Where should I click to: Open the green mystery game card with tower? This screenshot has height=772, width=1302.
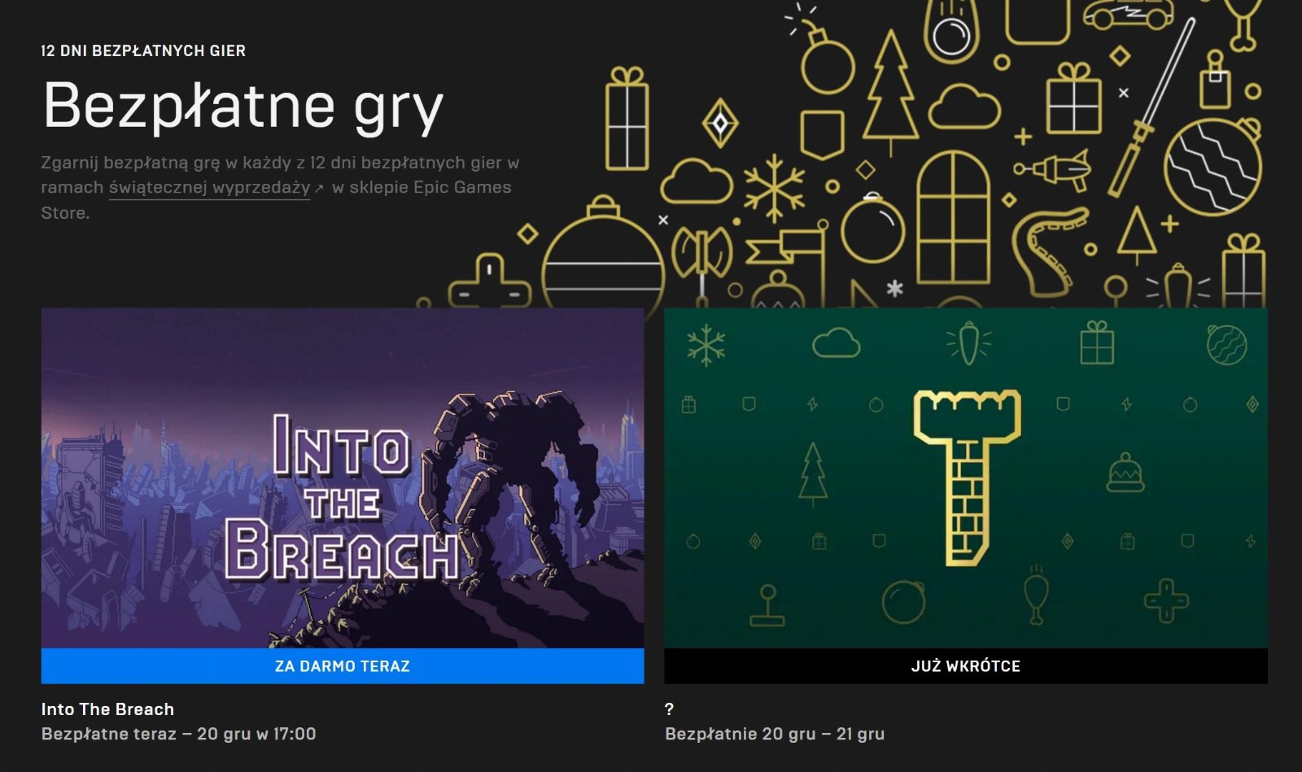pyautogui.click(x=966, y=478)
